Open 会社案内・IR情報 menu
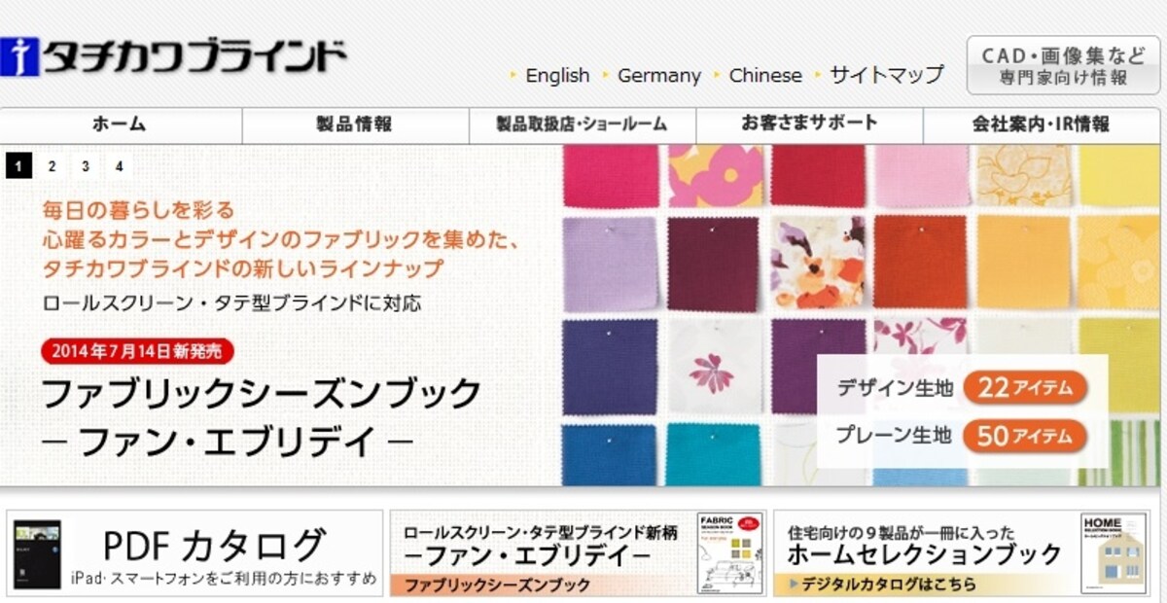The image size is (1167, 603). coord(1042,124)
